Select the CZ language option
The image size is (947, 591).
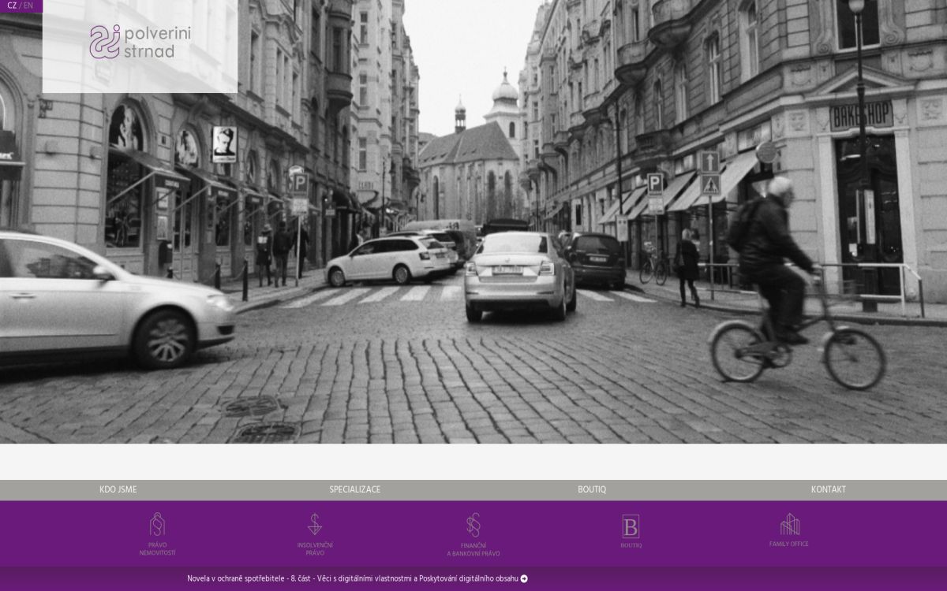(12, 6)
